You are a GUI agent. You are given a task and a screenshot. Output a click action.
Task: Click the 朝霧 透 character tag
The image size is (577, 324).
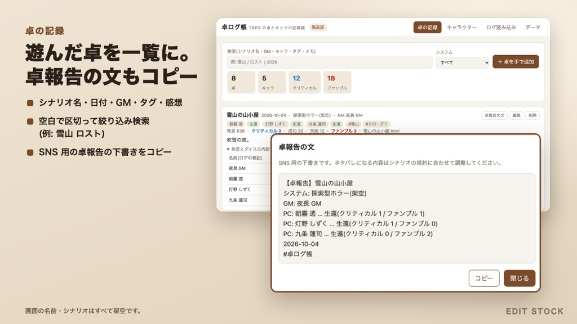click(236, 124)
